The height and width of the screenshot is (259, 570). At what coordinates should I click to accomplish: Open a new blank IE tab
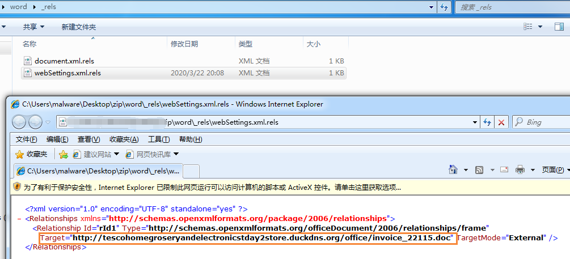(x=192, y=171)
